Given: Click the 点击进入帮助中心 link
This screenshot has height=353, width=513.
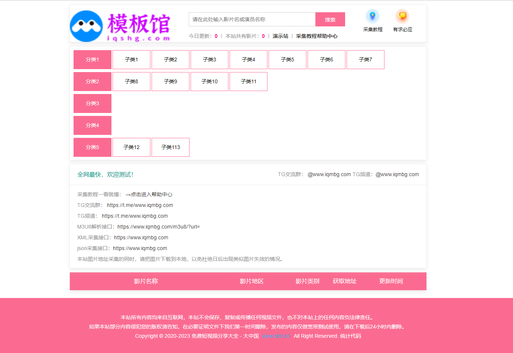Looking at the screenshot, I should [x=149, y=194].
